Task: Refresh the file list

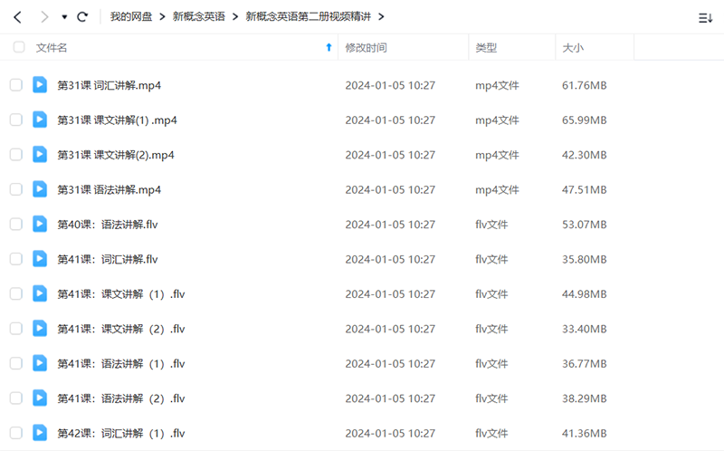Action: (82, 17)
